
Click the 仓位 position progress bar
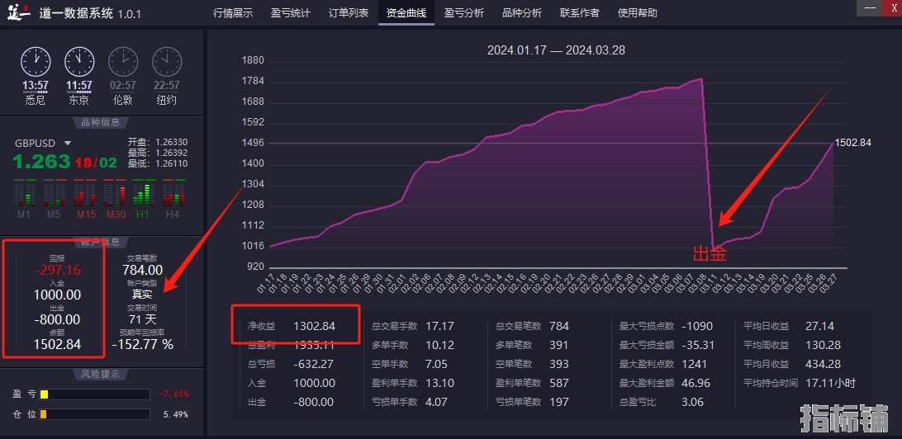coord(94,414)
